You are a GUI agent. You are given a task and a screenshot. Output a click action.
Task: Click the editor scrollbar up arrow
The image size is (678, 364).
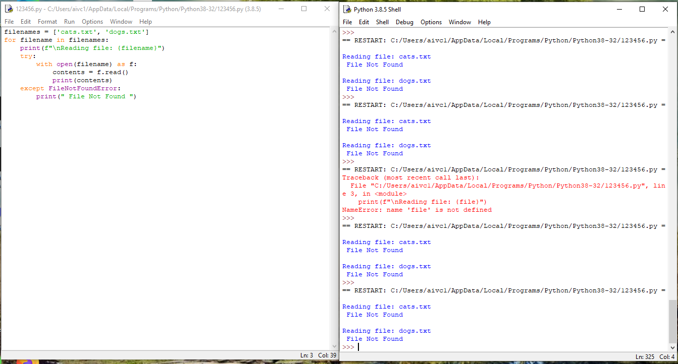[x=334, y=32]
